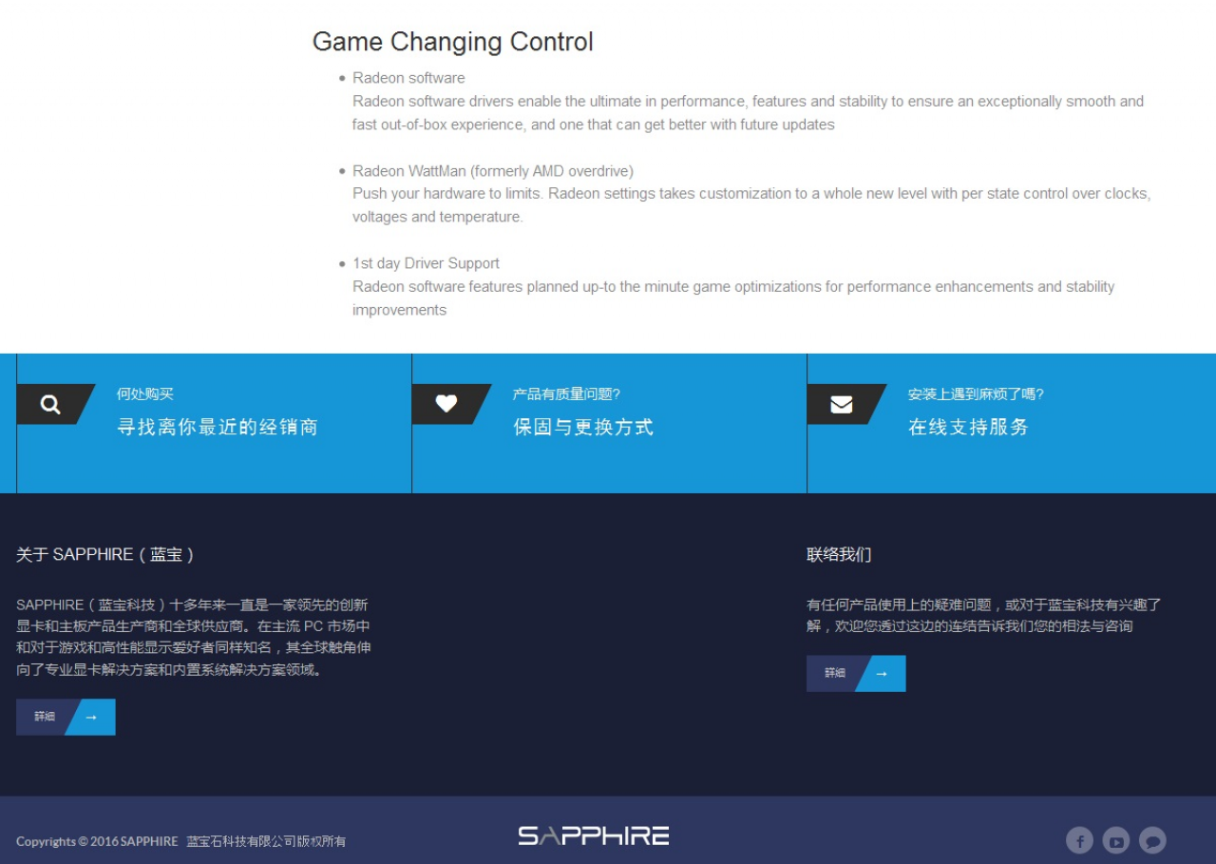Image resolution: width=1216 pixels, height=864 pixels.
Task: Open 保固与更换方式 link
Action: (x=583, y=428)
